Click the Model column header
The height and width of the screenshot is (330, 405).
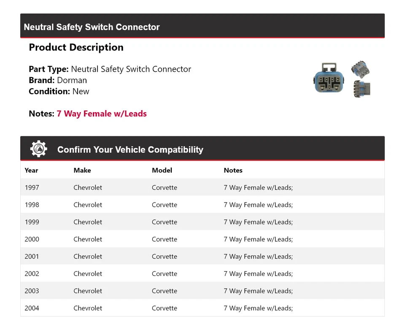coord(162,170)
